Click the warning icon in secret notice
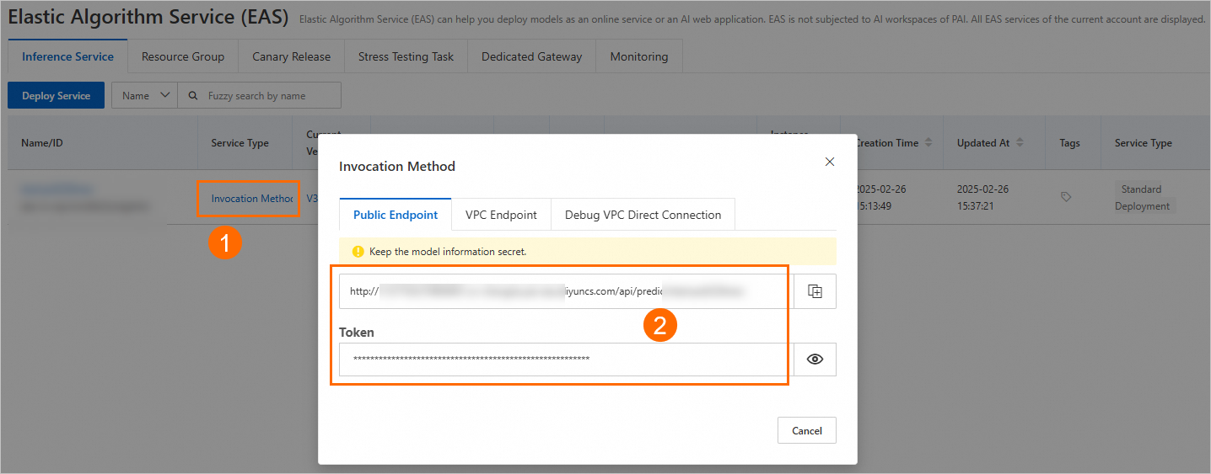The height and width of the screenshot is (474, 1211). click(358, 252)
